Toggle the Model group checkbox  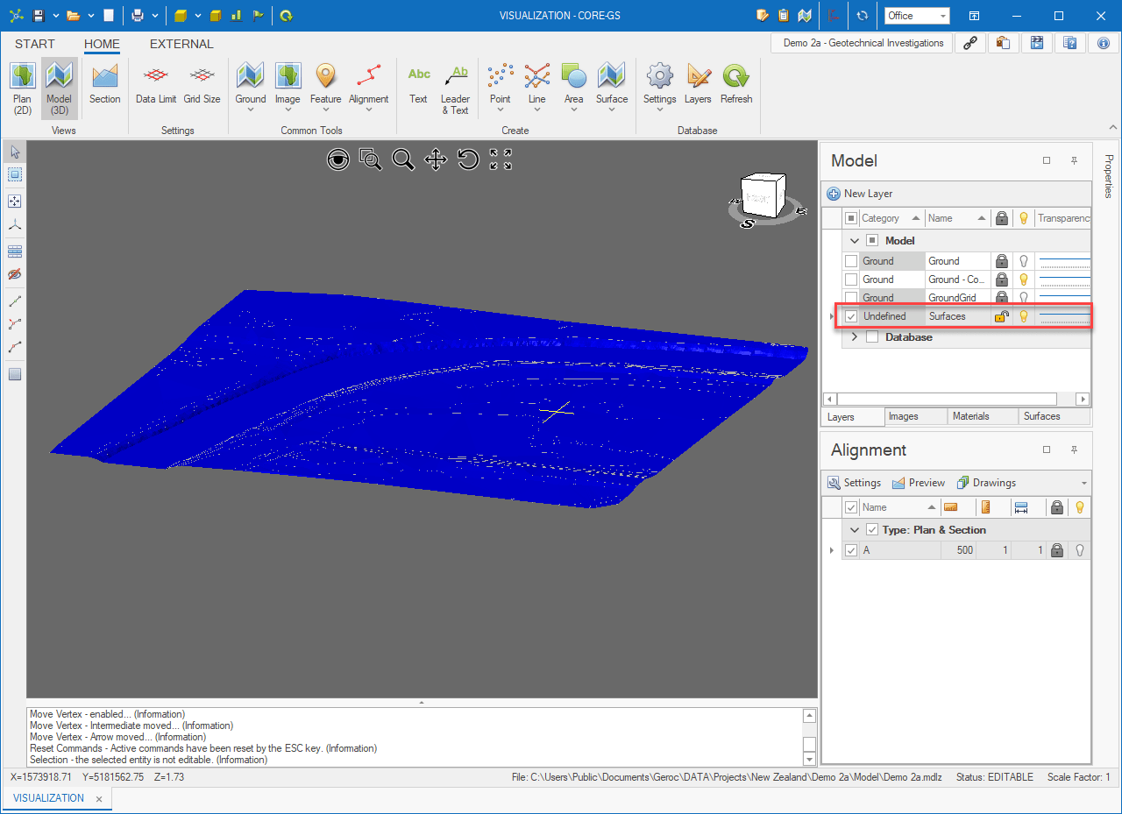tap(872, 241)
